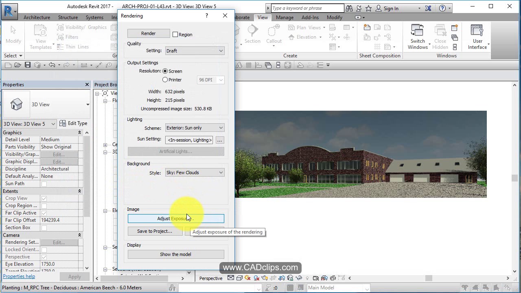Select the Section tool on the ribbon

(252, 34)
